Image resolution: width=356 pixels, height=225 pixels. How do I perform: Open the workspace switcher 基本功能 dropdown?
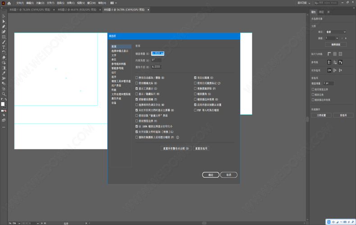coord(304,3)
